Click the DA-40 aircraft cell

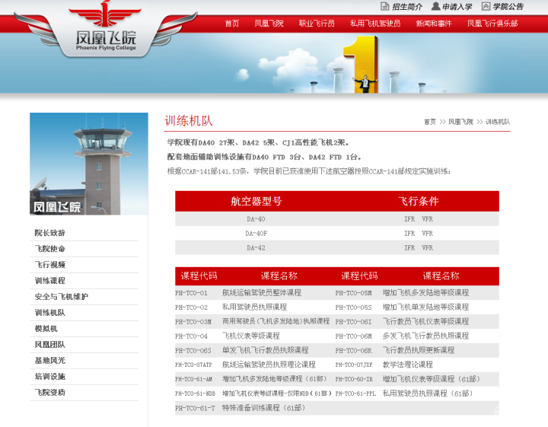(256, 219)
